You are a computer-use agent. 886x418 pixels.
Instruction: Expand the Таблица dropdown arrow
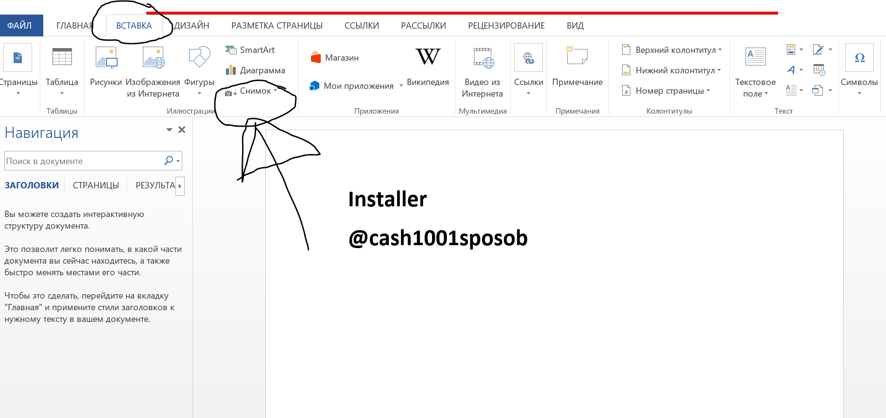tap(62, 93)
